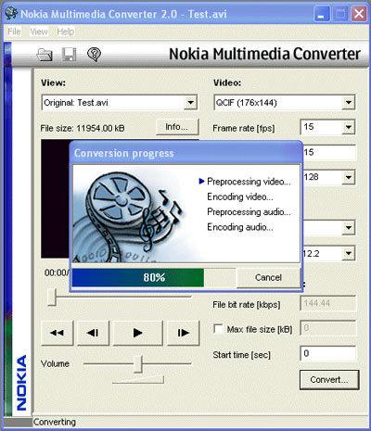Click the 'Preprocessing video...' step text
The height and width of the screenshot is (431, 371).
point(249,182)
